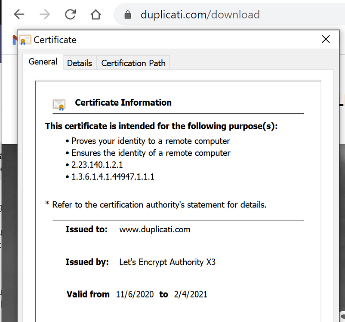Click the certification authority's statement note
345x322 pixels.
(x=156, y=205)
